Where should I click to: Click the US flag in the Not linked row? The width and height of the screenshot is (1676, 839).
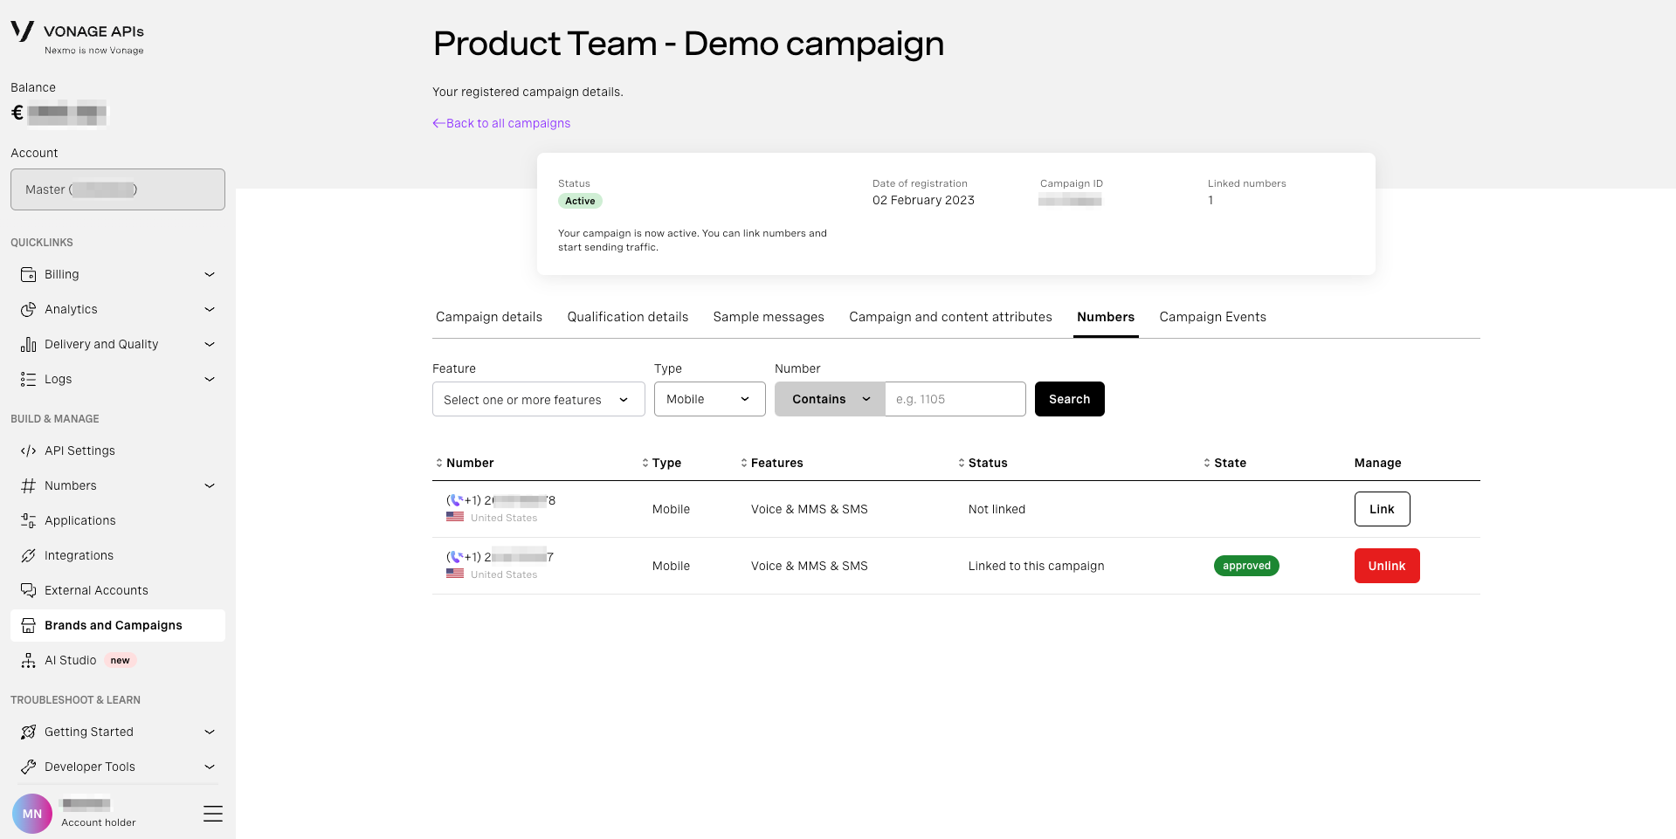coord(455,517)
